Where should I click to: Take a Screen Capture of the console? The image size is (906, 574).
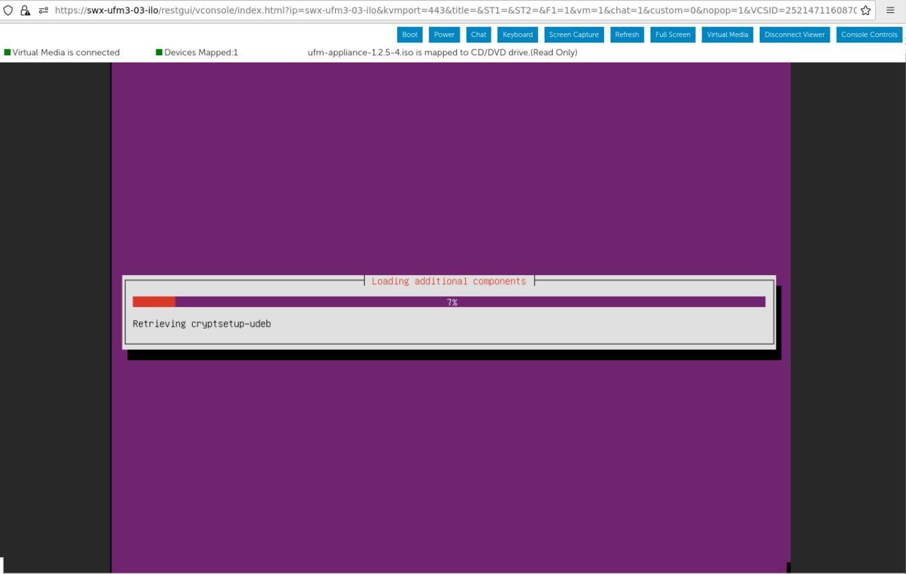tap(573, 34)
